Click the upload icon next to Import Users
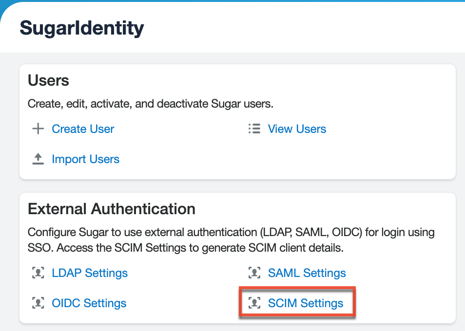The image size is (465, 331). click(x=38, y=159)
